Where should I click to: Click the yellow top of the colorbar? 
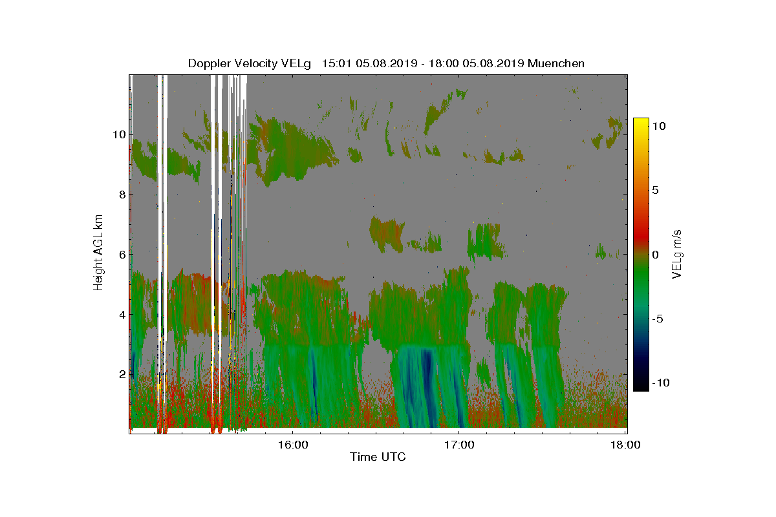click(x=641, y=124)
